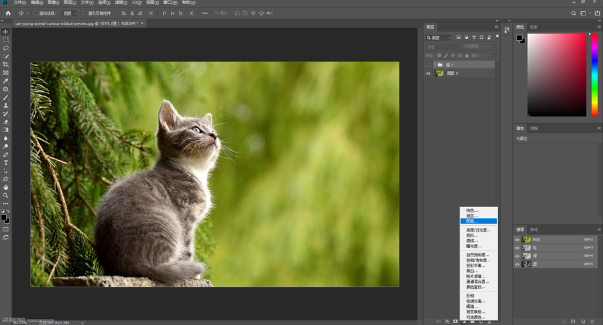Click the fx layer style icon
603x325 pixels.
point(447,322)
